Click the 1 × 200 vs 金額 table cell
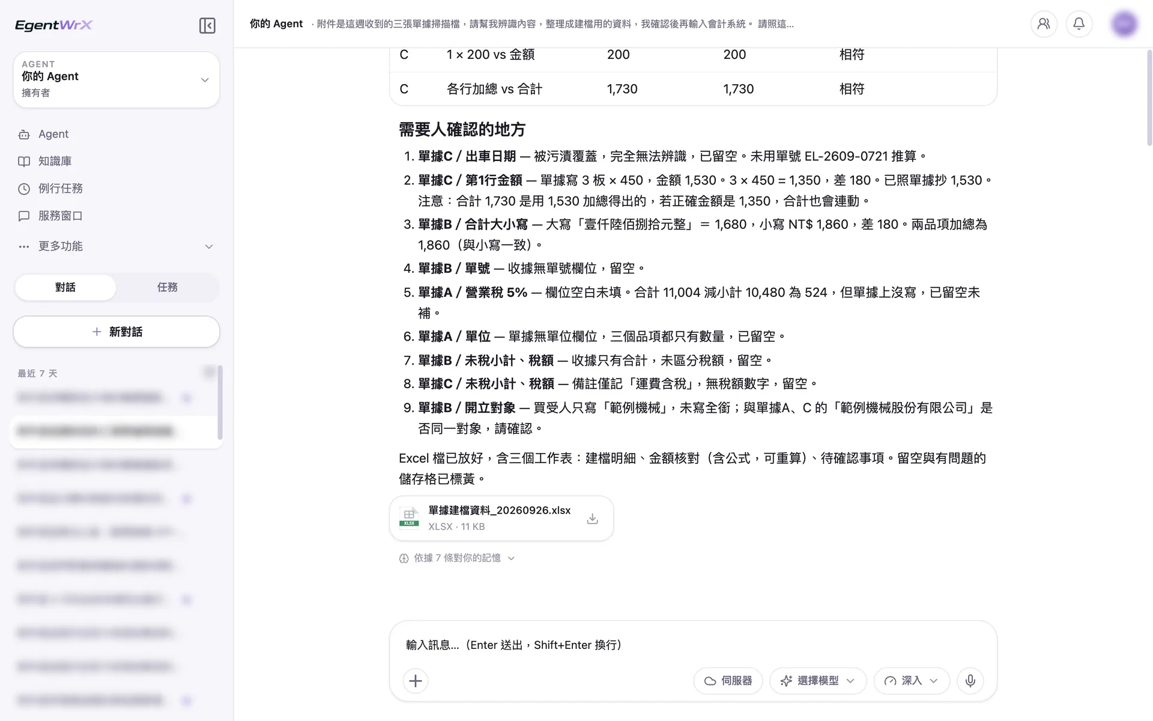The image size is (1153, 721). [x=491, y=55]
